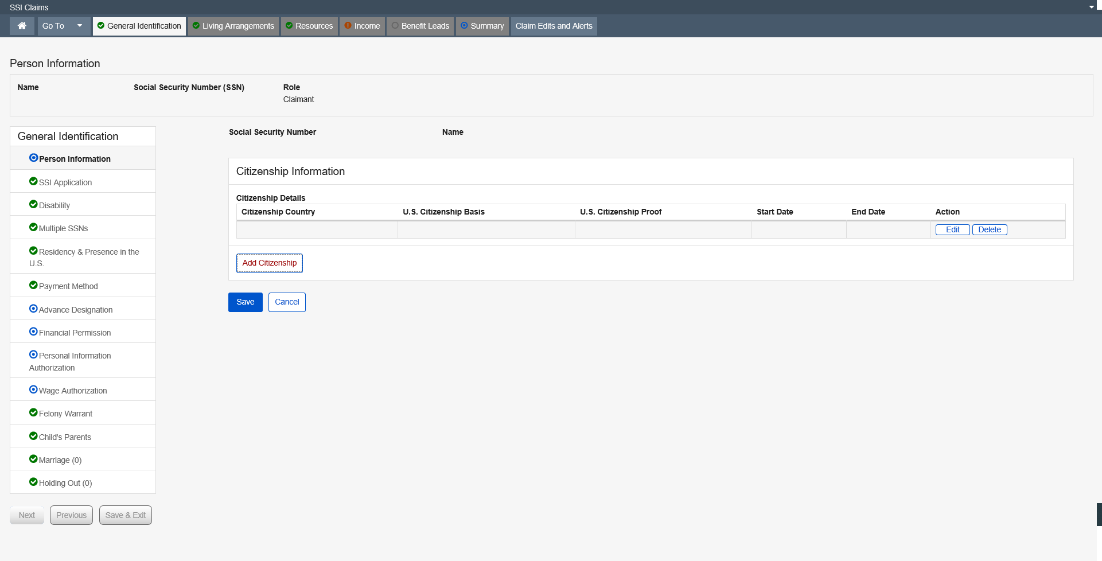Image resolution: width=1102 pixels, height=561 pixels.
Task: Edit the citizenship details row
Action: point(952,229)
